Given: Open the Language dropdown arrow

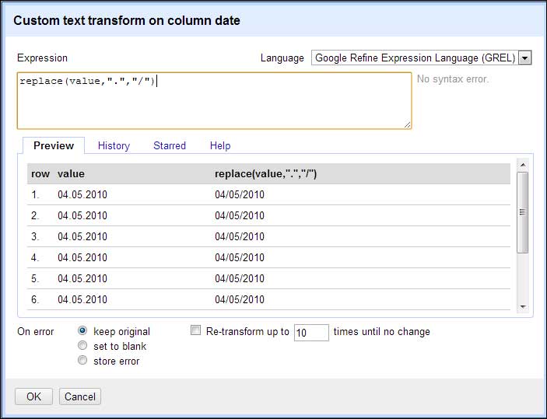Looking at the screenshot, I should click(524, 58).
